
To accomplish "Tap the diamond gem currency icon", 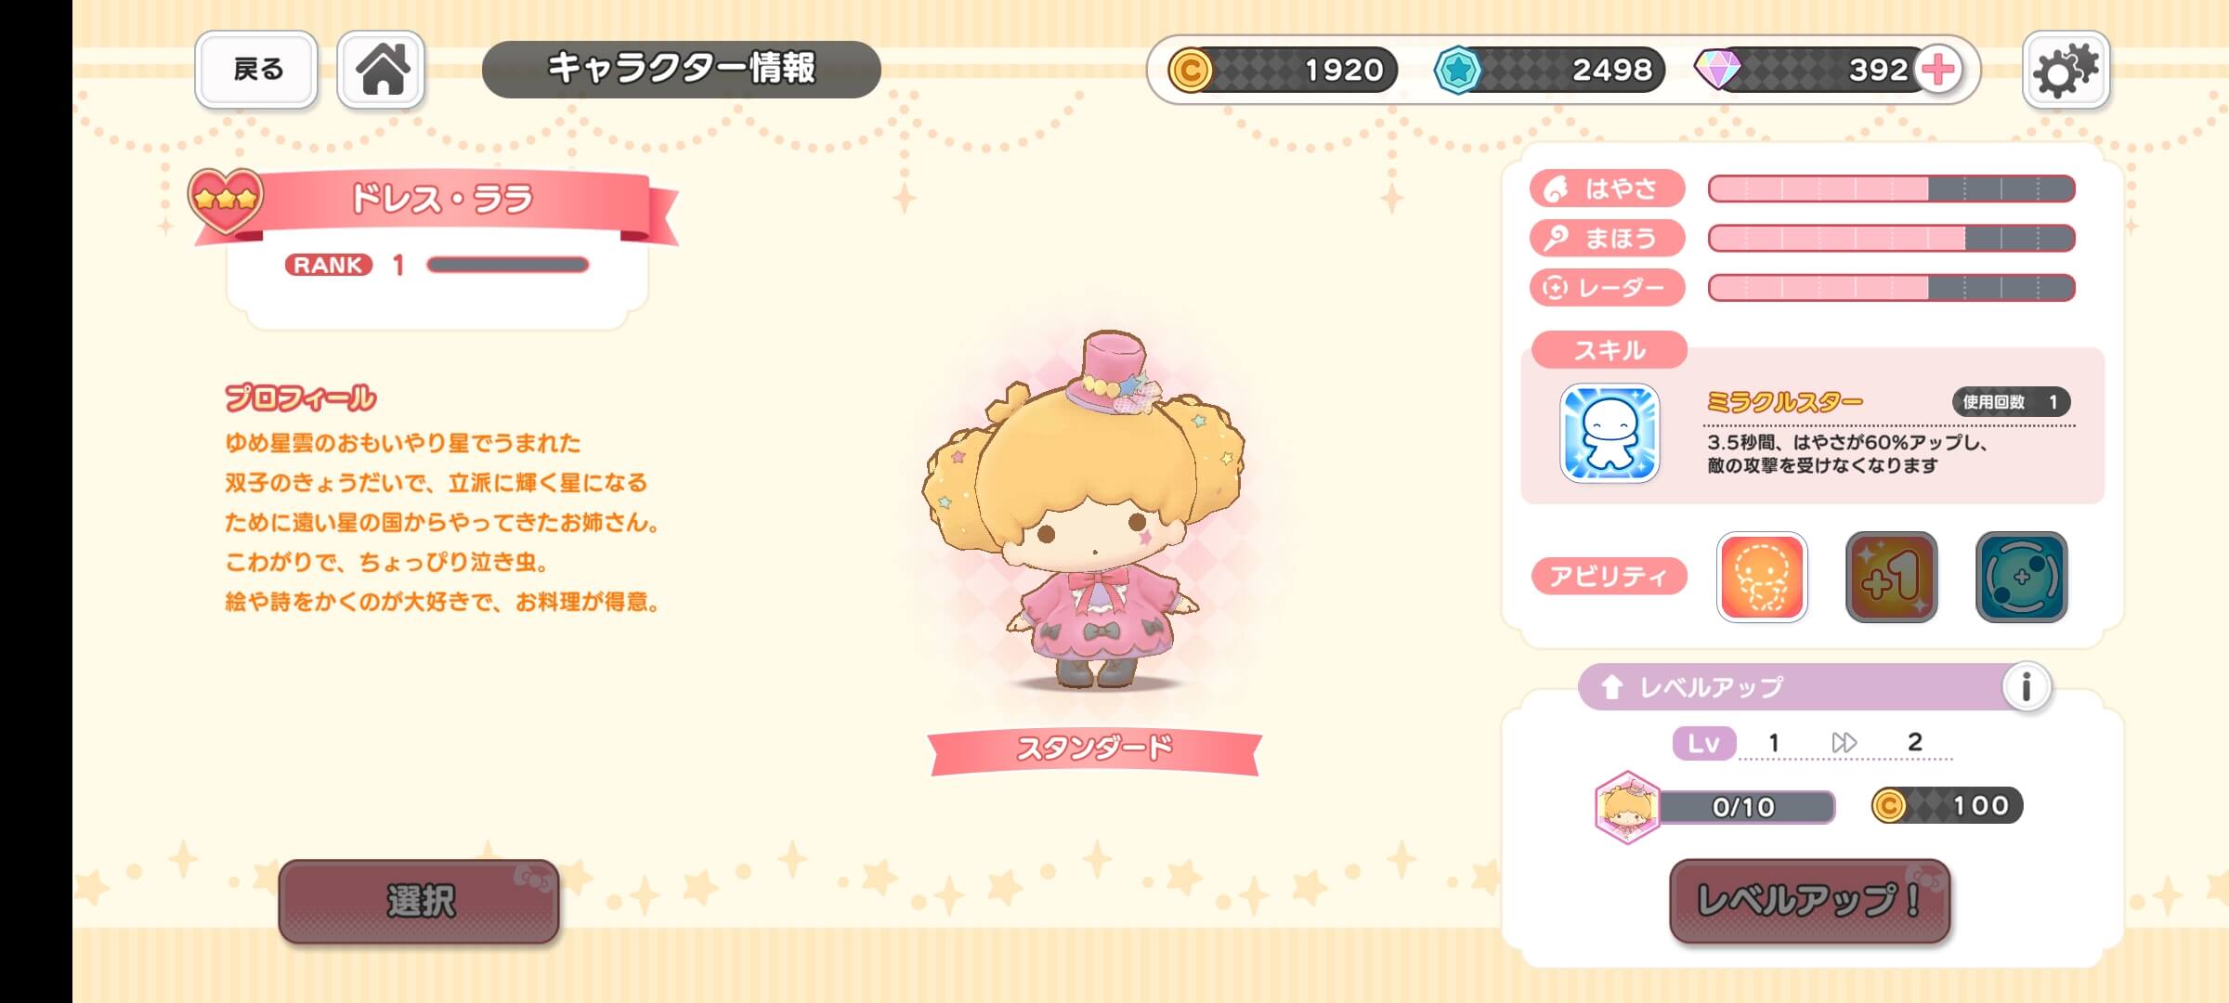I will [x=1717, y=70].
